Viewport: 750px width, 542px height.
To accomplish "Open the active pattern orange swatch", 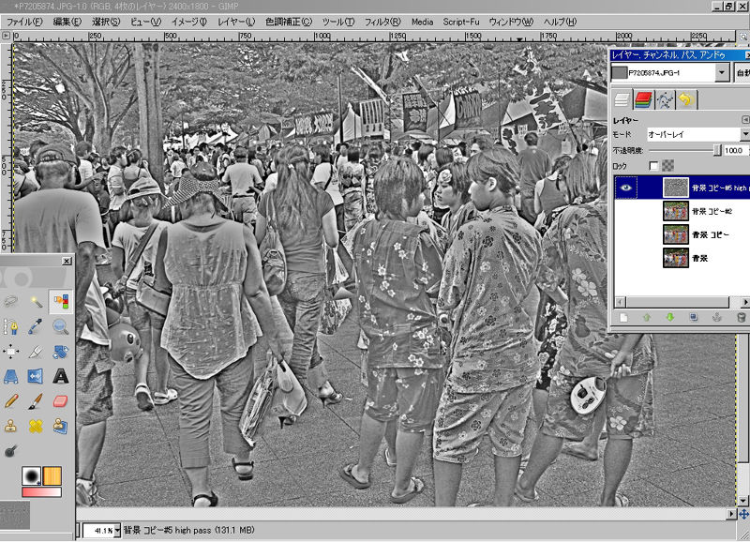I will tap(52, 475).
